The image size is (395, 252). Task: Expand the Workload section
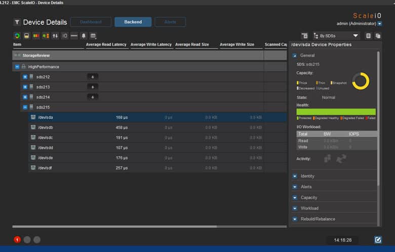point(295,208)
